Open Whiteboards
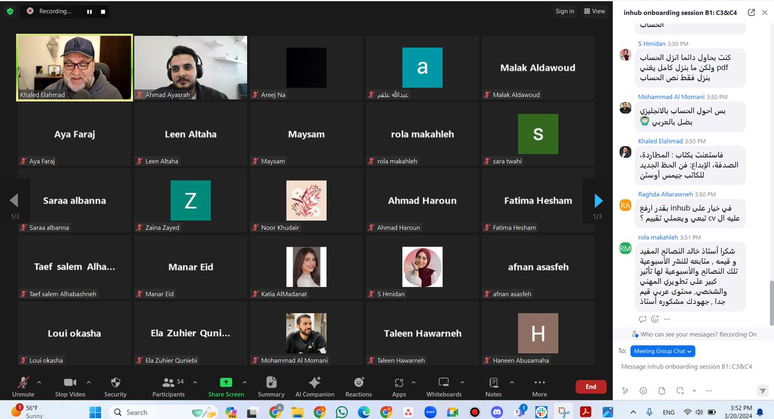Screen dimensions: 774x419 tap(444, 386)
